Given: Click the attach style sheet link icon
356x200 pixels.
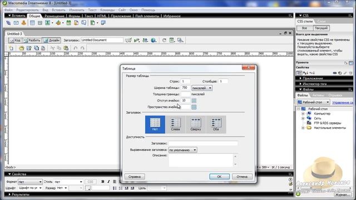Looking at the screenshot, I should tap(335, 73).
